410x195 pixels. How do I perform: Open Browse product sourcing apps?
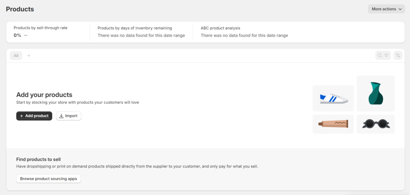[48, 179]
